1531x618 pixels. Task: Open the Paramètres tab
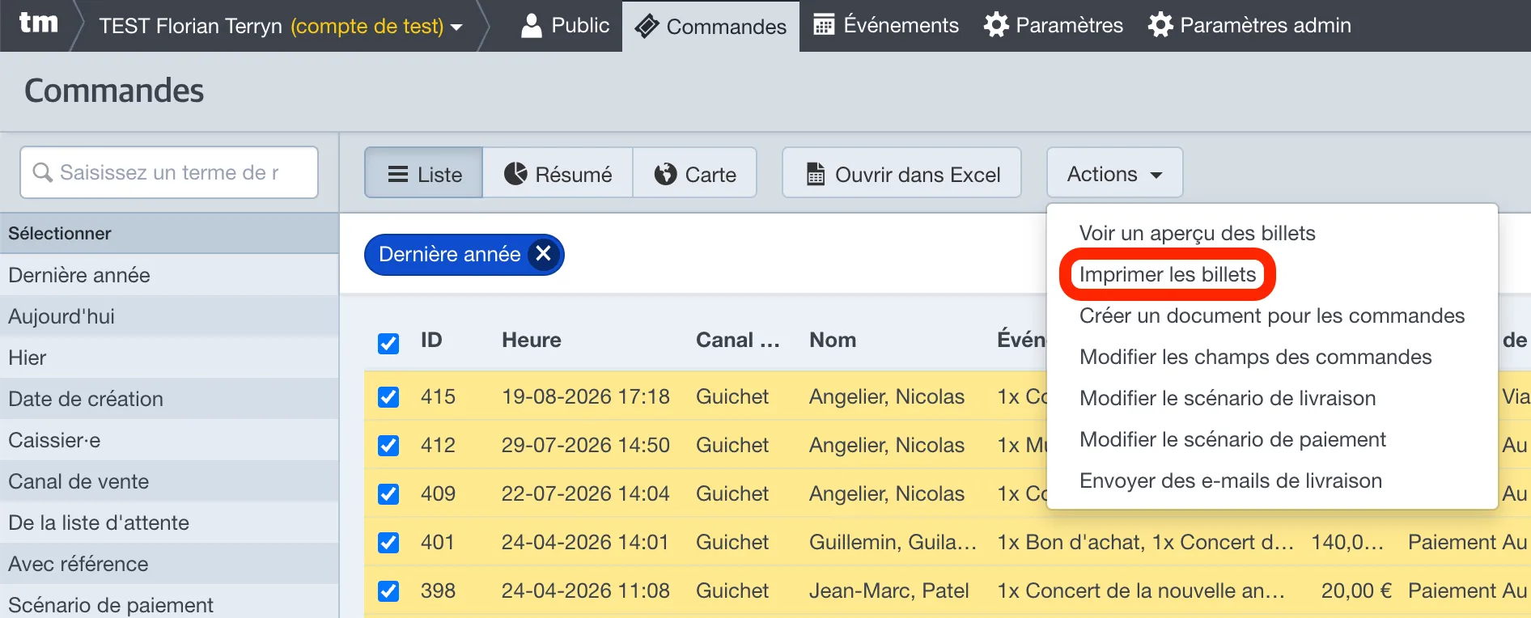point(1053,26)
